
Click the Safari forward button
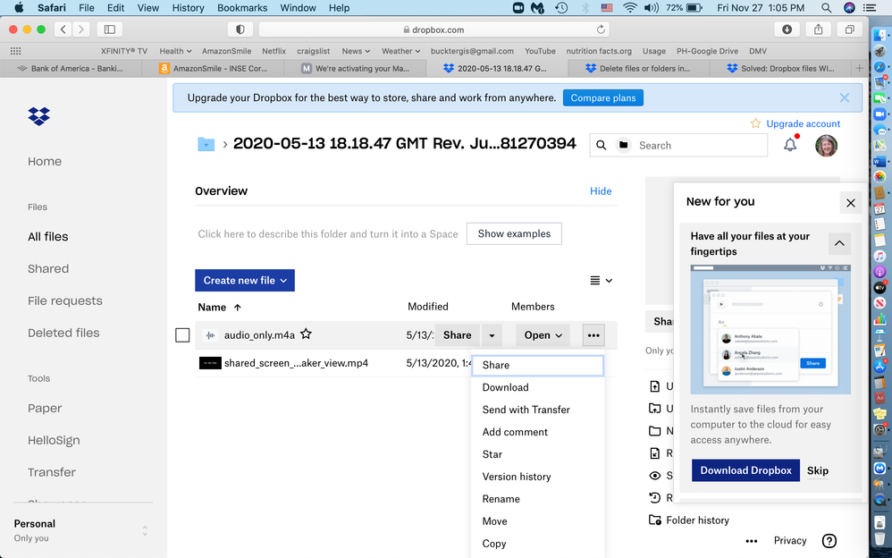(x=80, y=30)
